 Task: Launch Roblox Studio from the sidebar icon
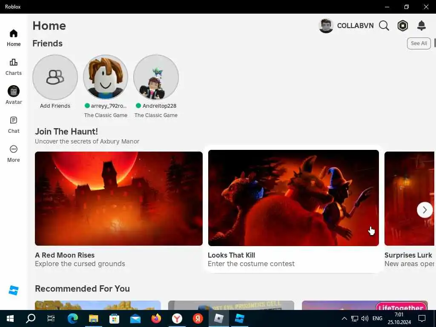13,290
